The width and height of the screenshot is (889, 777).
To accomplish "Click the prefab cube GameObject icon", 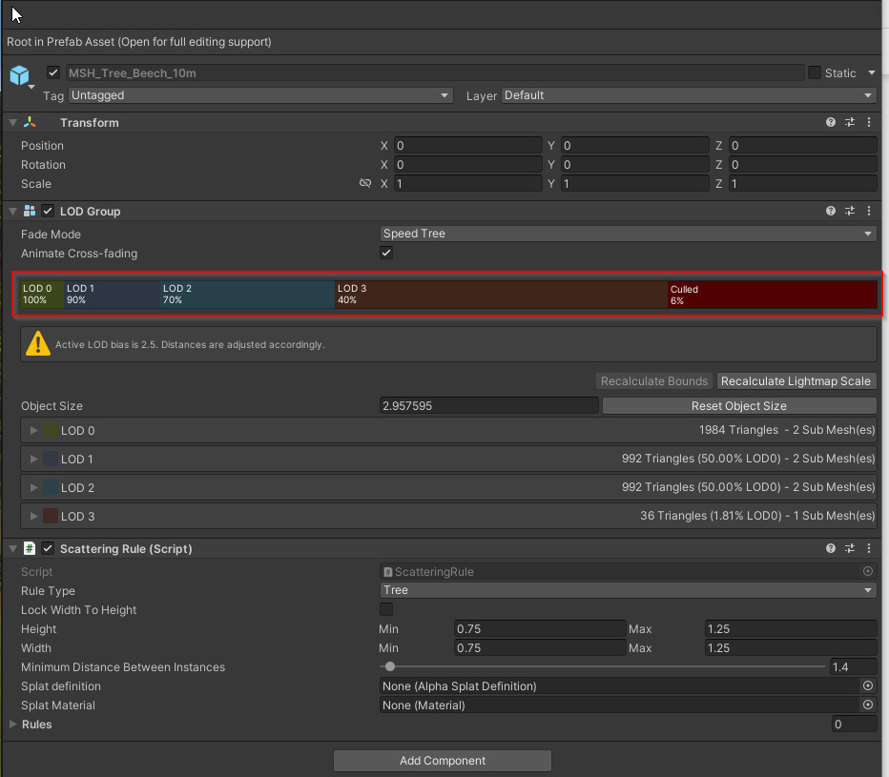I will coord(20,76).
